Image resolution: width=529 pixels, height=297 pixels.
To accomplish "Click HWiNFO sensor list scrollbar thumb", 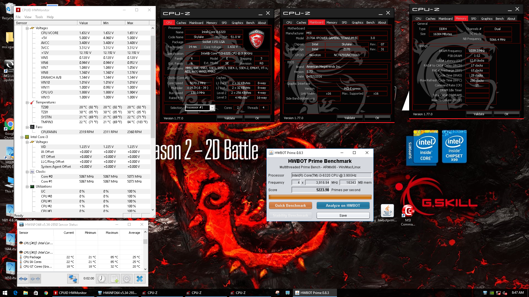I will pos(145,241).
